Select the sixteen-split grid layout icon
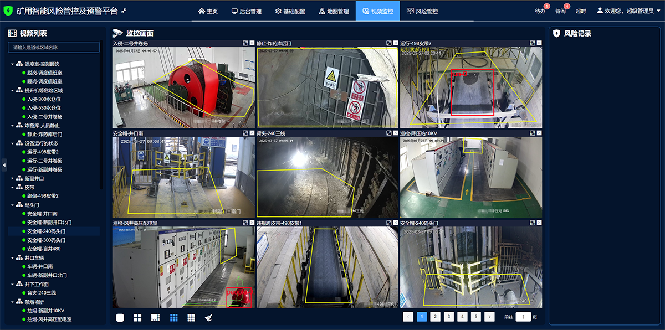Image resolution: width=665 pixels, height=330 pixels. [191, 317]
